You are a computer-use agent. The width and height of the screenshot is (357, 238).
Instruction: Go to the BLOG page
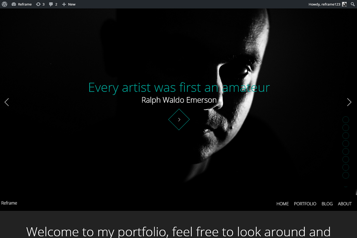click(327, 204)
